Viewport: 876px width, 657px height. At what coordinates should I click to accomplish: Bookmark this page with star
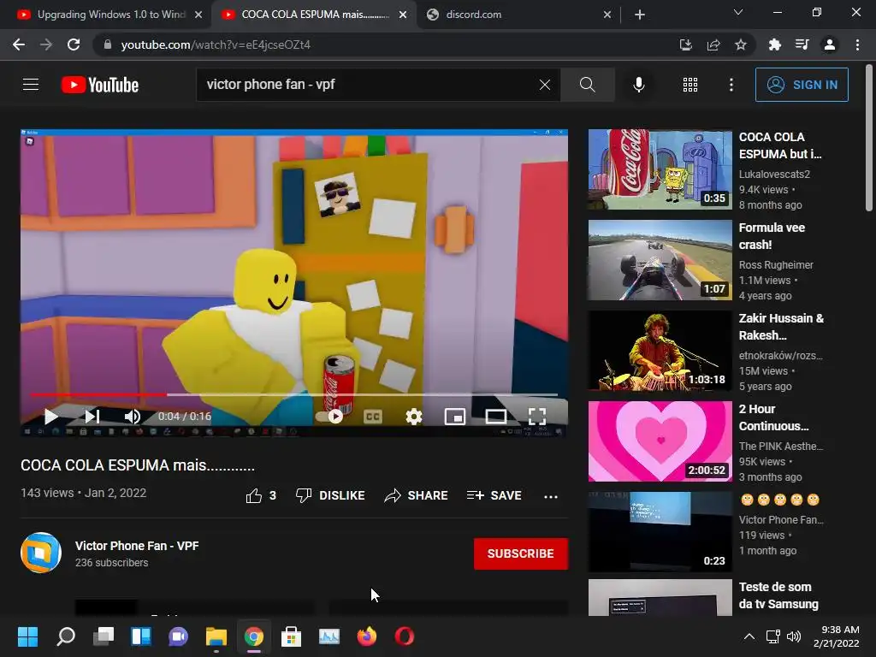point(741,44)
